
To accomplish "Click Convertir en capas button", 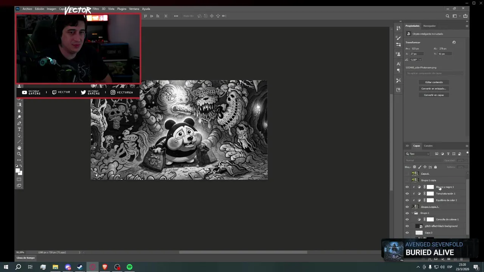I will click(434, 95).
